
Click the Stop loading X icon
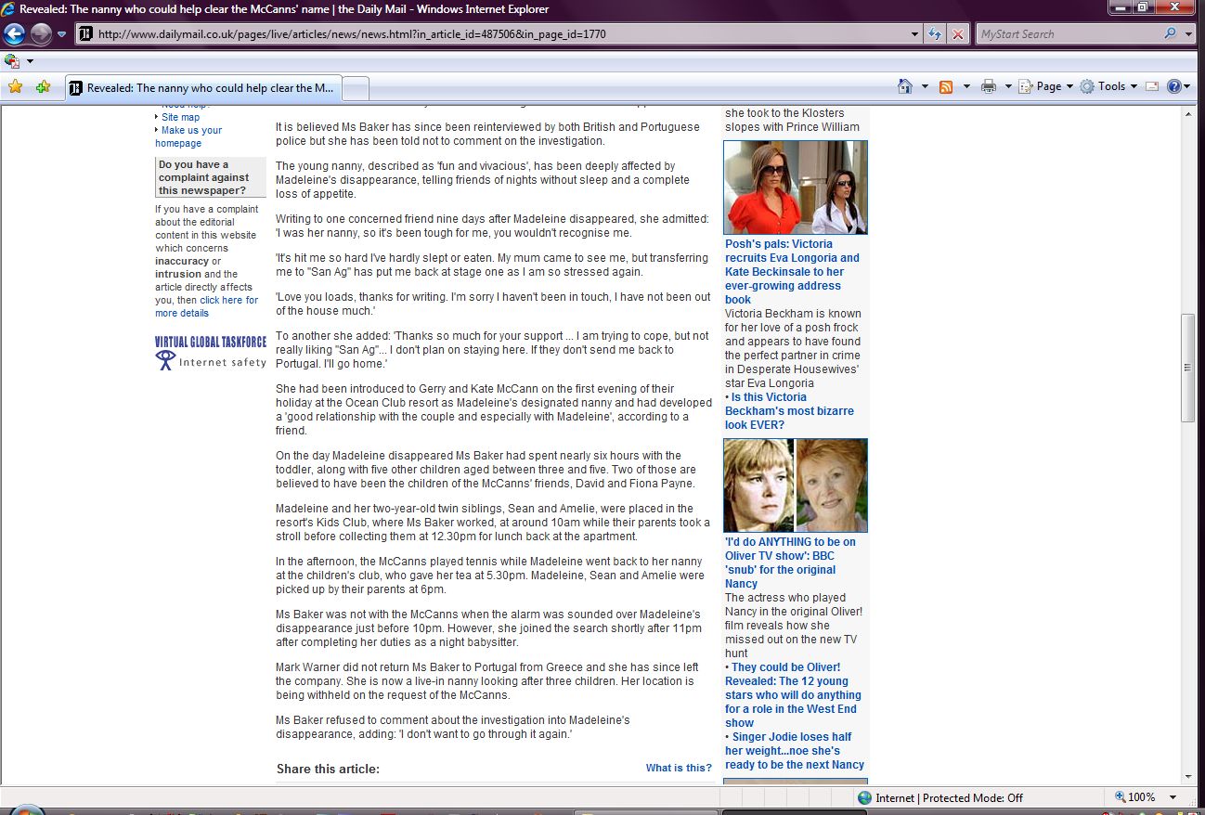pos(958,34)
